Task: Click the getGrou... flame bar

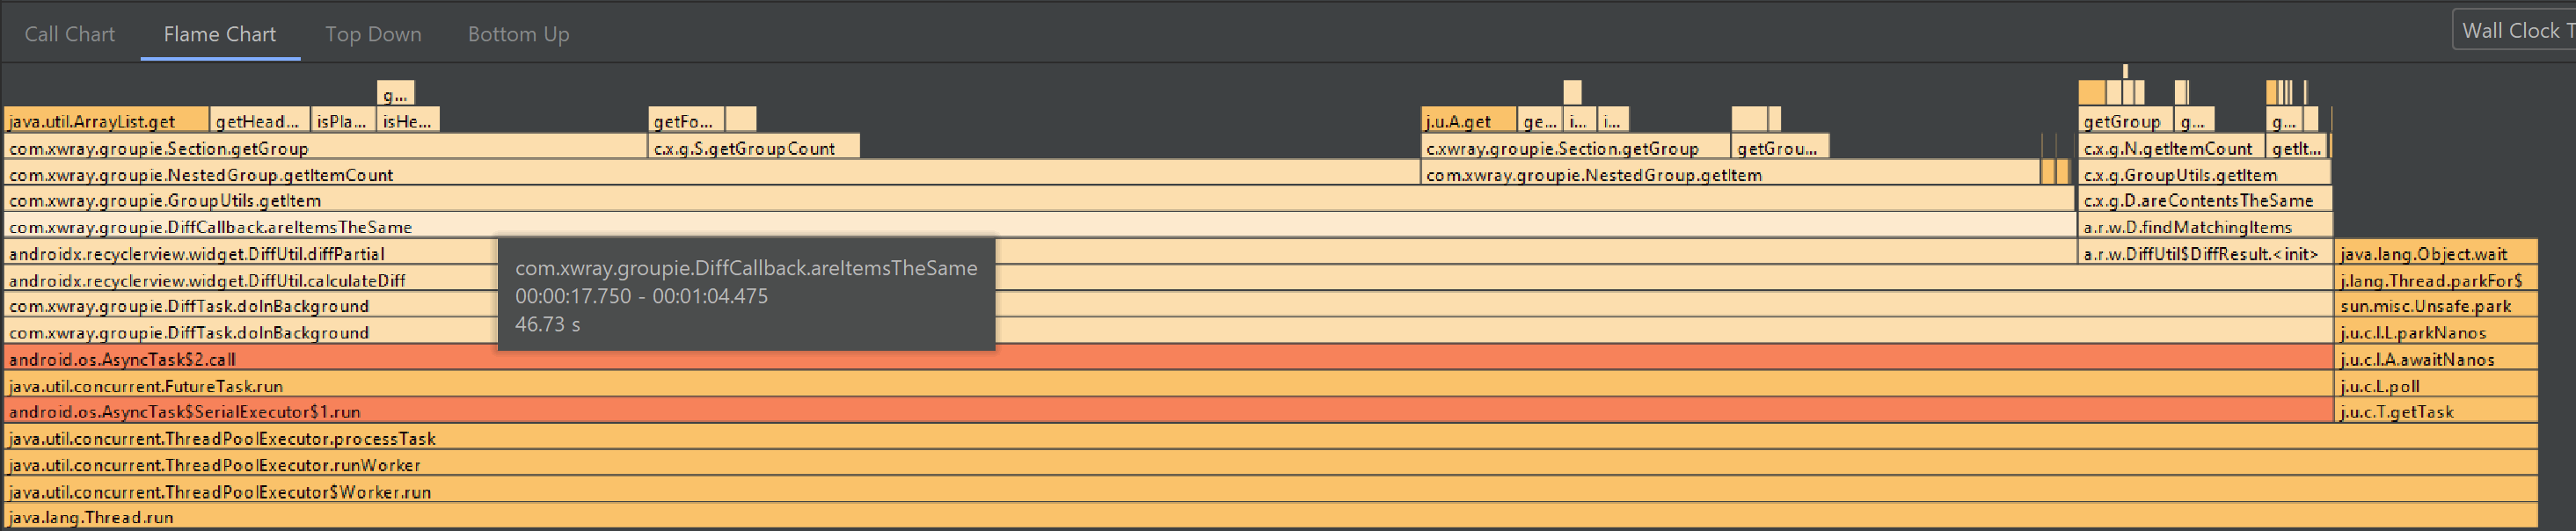Action: 1781,148
